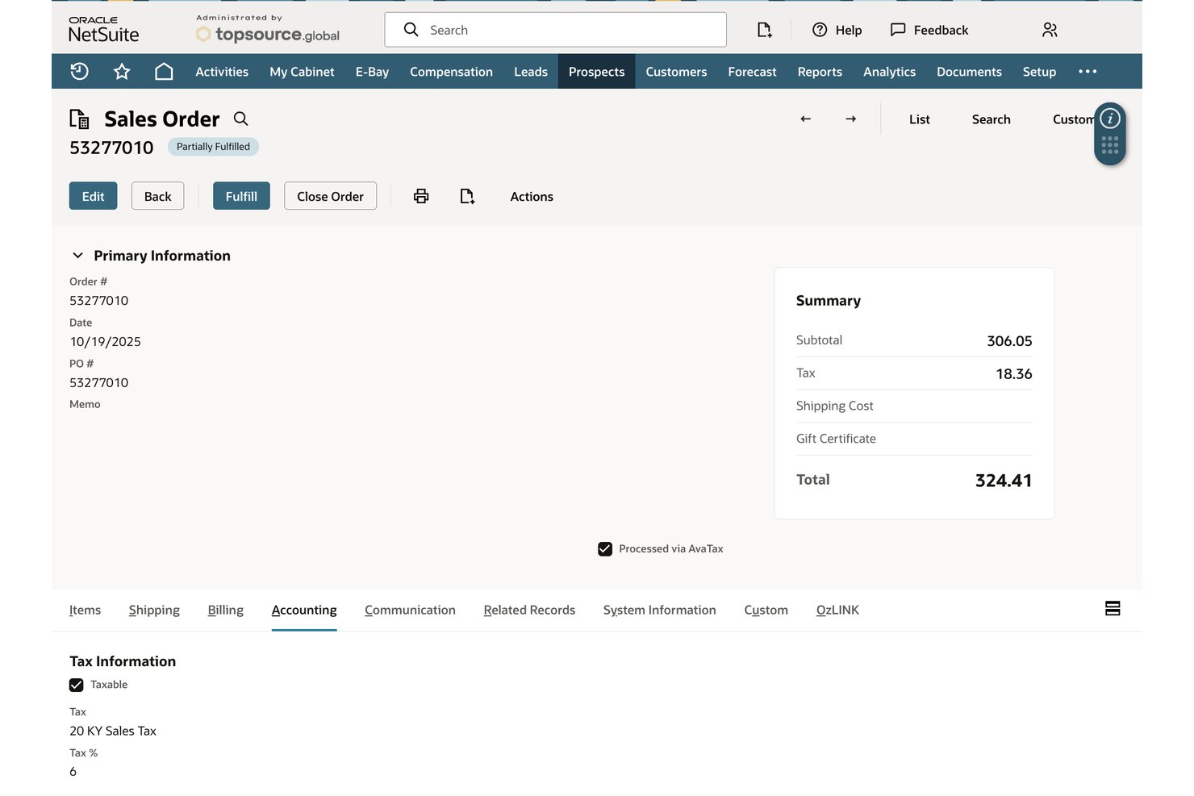The image size is (1194, 796).
Task: Open the Leads menu
Action: (531, 72)
